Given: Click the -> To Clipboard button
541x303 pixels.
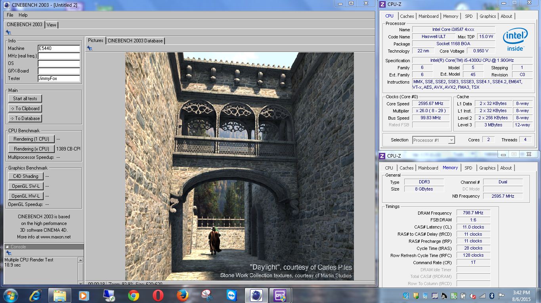Looking at the screenshot, I should (x=25, y=109).
